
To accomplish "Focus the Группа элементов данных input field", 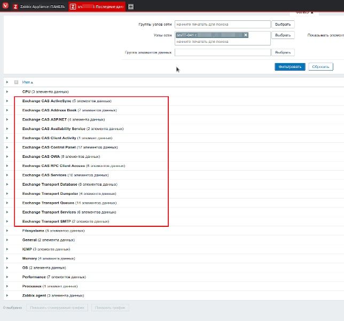I will click(222, 52).
